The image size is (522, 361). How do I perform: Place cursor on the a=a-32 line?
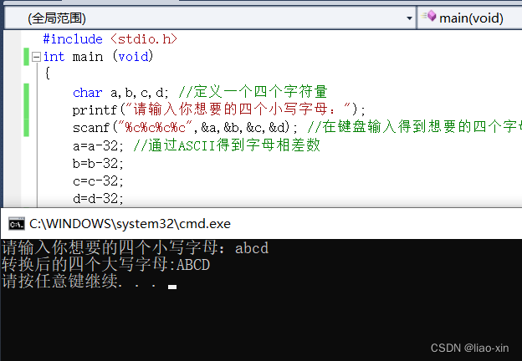tap(98, 145)
